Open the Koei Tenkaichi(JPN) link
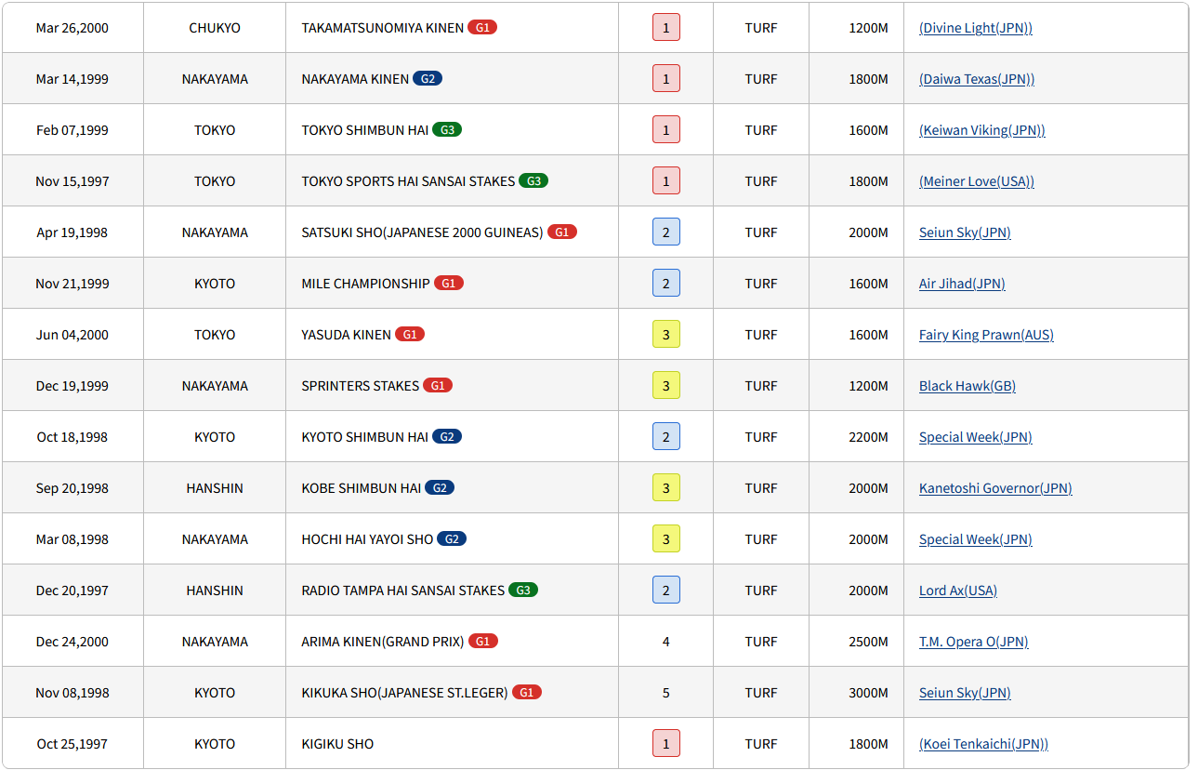 tap(984, 744)
